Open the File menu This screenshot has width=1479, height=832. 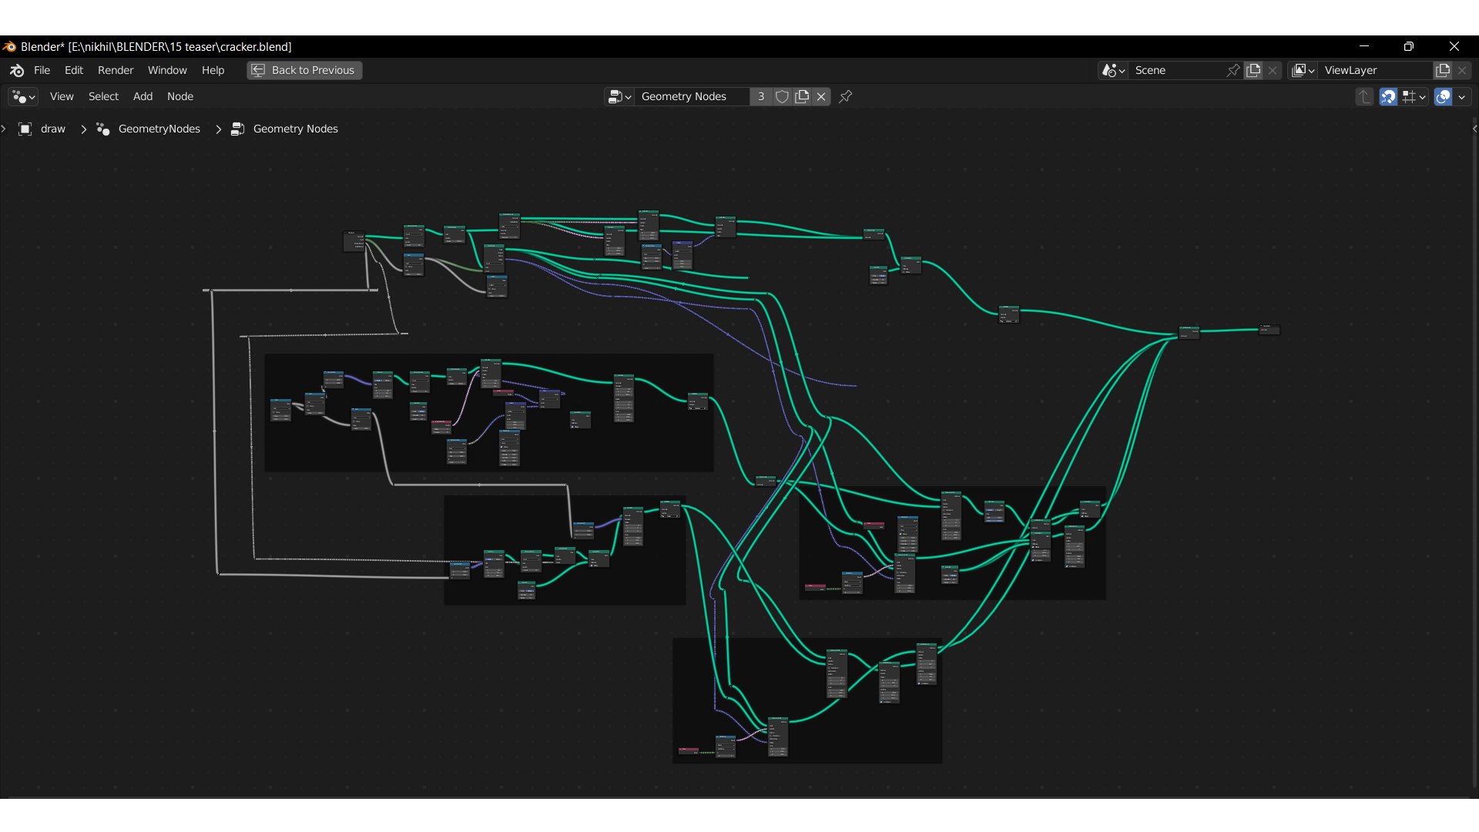coord(42,70)
